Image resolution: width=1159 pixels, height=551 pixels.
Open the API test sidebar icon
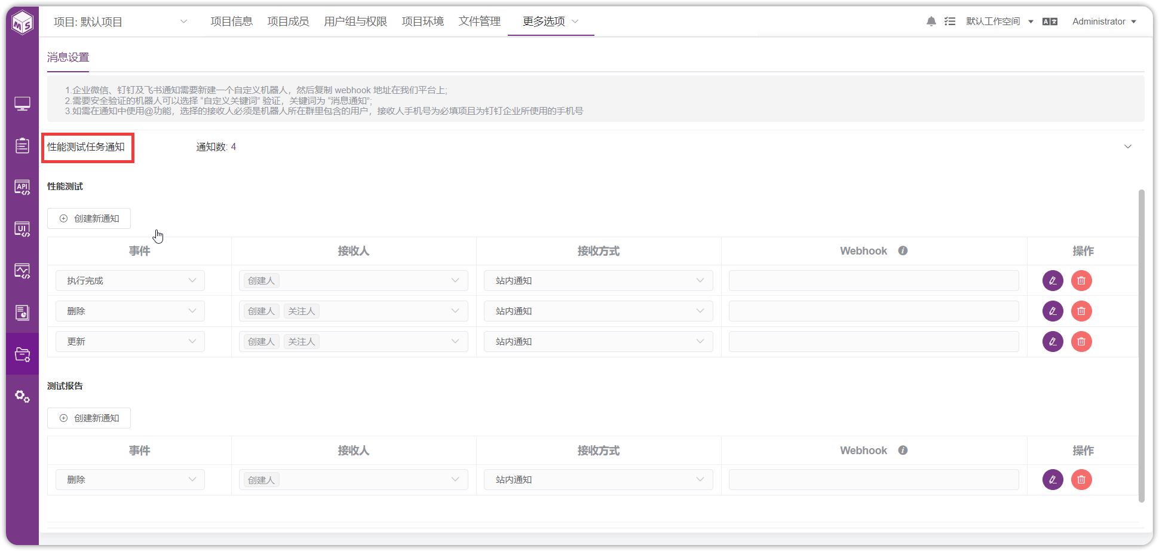point(22,188)
